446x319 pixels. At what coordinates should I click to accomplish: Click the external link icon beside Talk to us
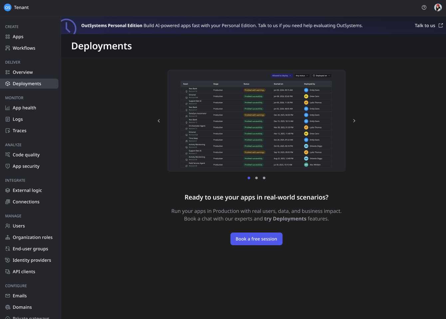441,25
